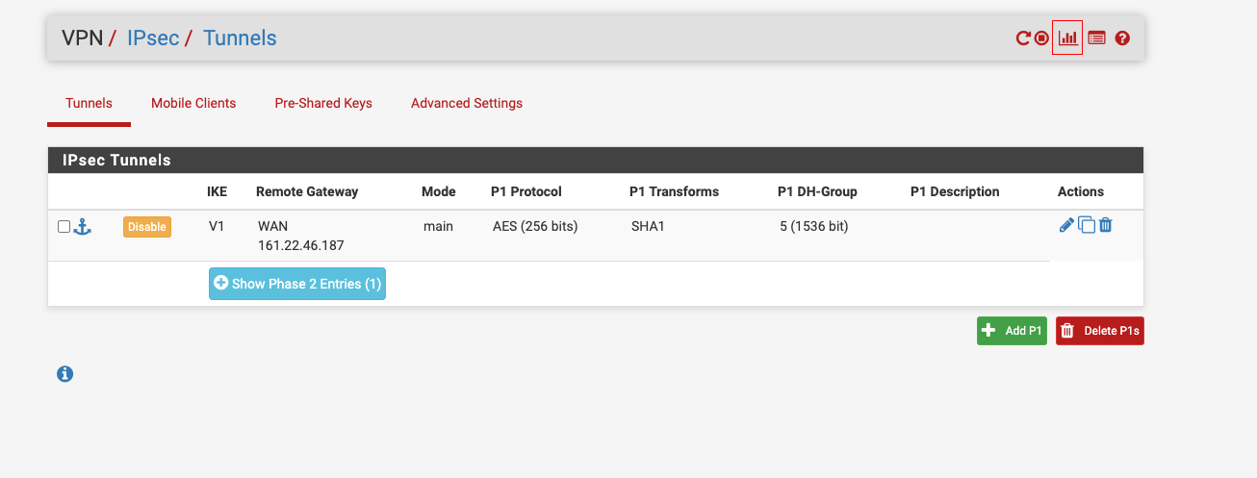The height and width of the screenshot is (478, 1257).
Task: Go to Advanced Settings tab
Action: point(467,103)
